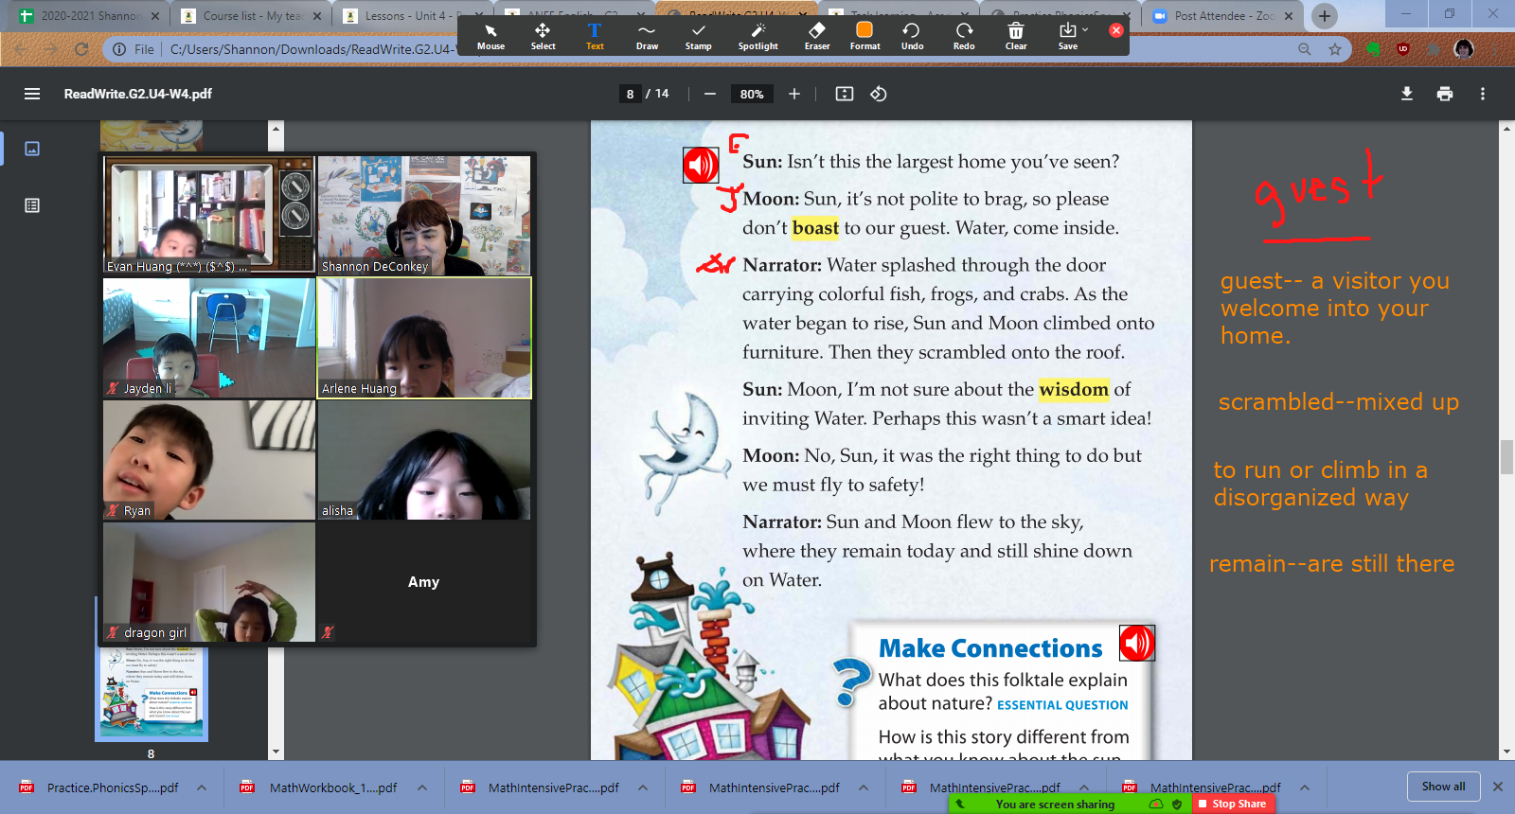Image resolution: width=1515 pixels, height=814 pixels.
Task: Expand the Save options arrow
Action: point(1085,30)
